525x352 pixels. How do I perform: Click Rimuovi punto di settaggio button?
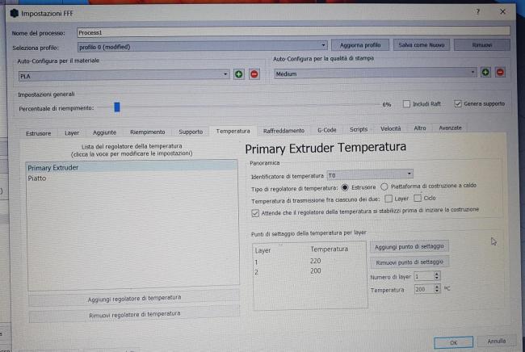click(x=409, y=262)
